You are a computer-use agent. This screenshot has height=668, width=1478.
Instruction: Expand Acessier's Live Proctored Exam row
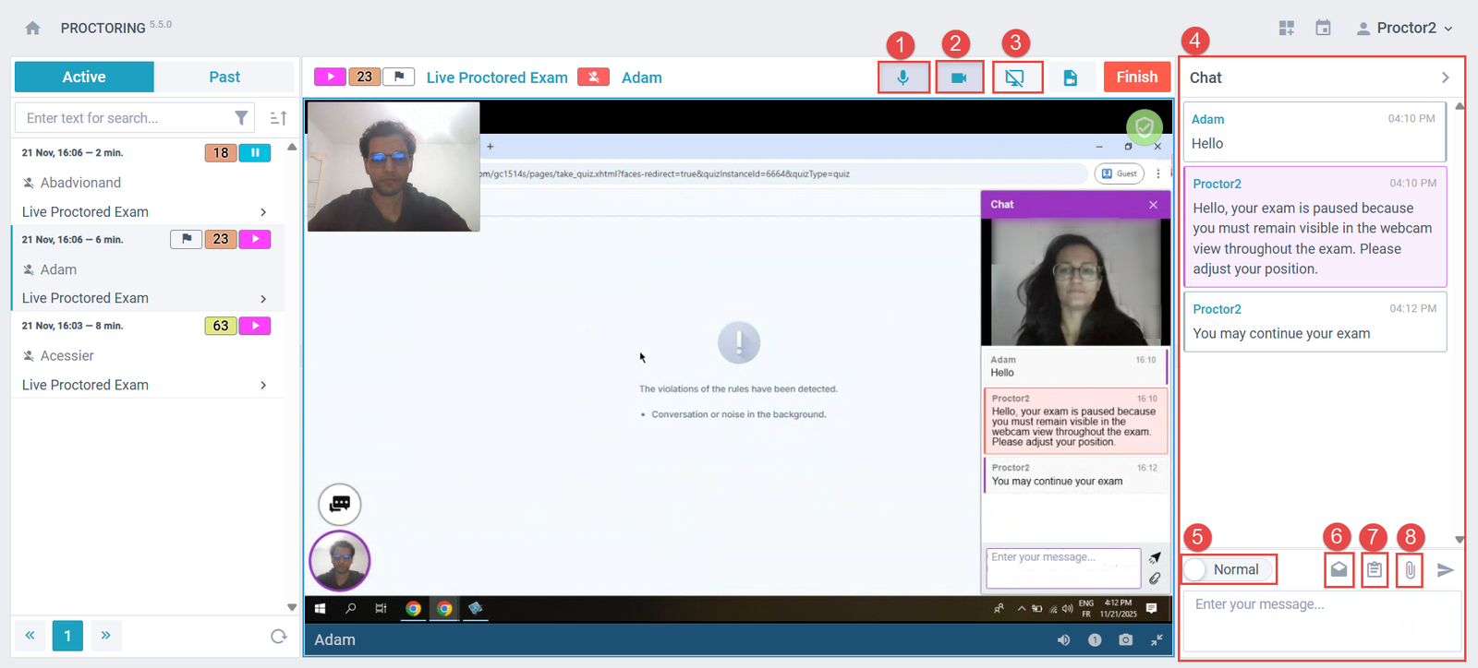tap(263, 385)
